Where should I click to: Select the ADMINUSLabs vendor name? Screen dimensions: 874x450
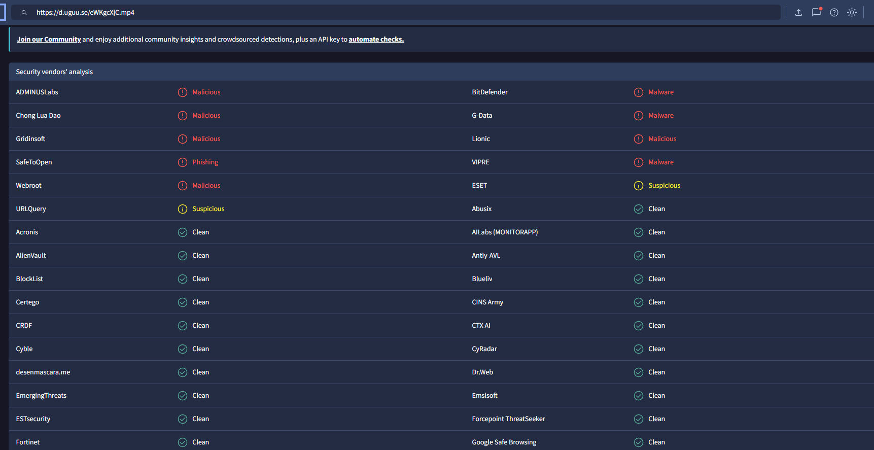point(37,92)
